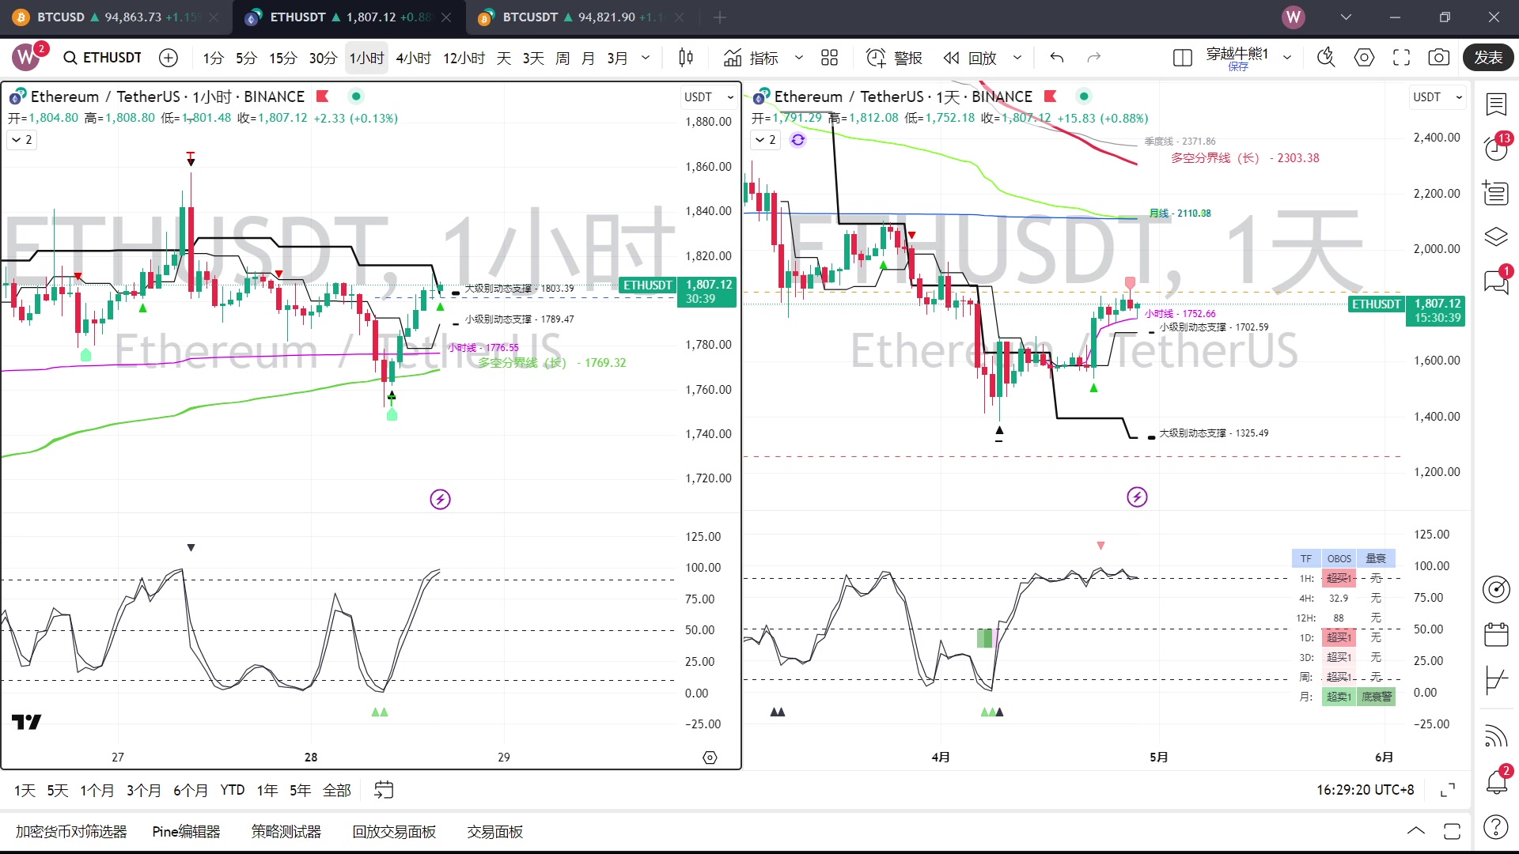Open the alerts clock panel icon

[x=1495, y=148]
